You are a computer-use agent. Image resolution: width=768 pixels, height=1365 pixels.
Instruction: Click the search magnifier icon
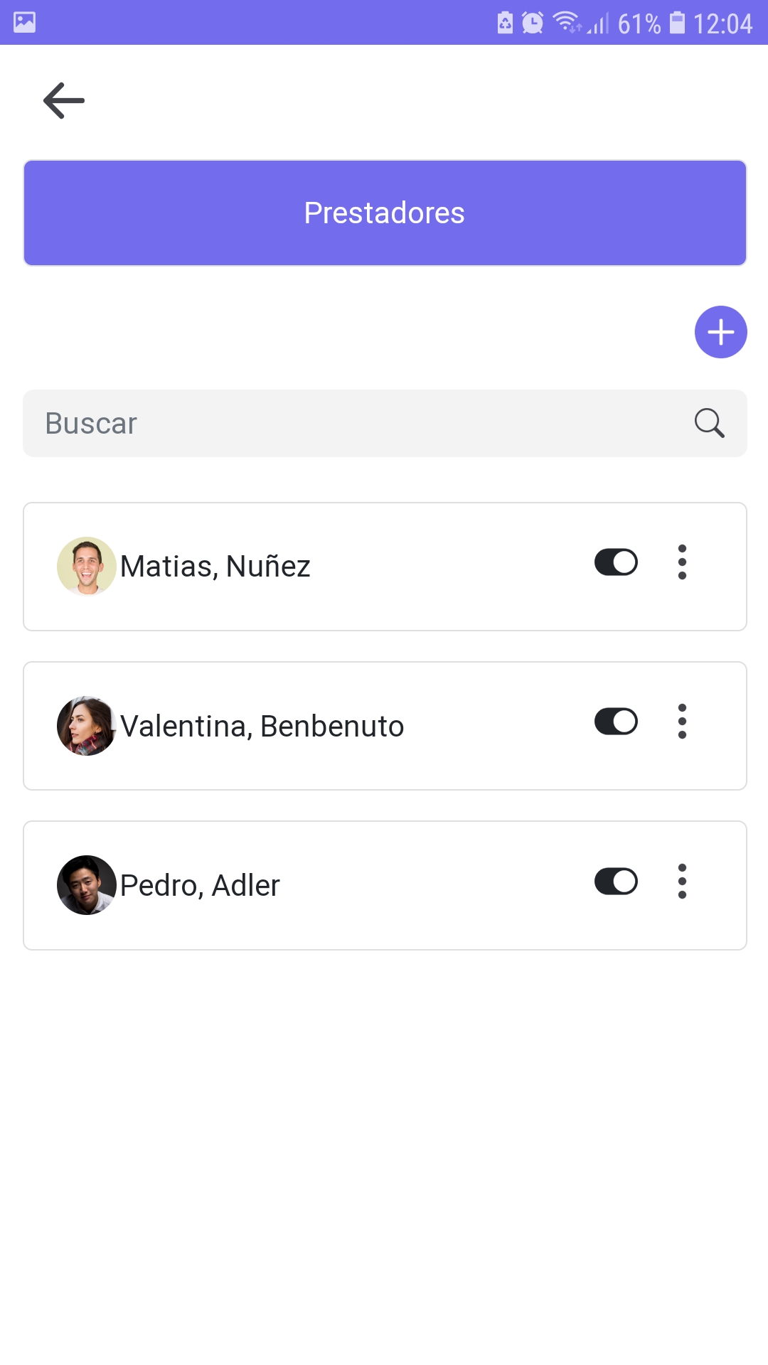(x=709, y=423)
